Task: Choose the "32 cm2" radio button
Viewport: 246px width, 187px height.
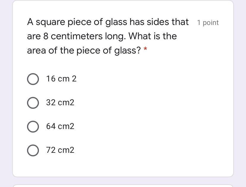Action: (x=33, y=103)
